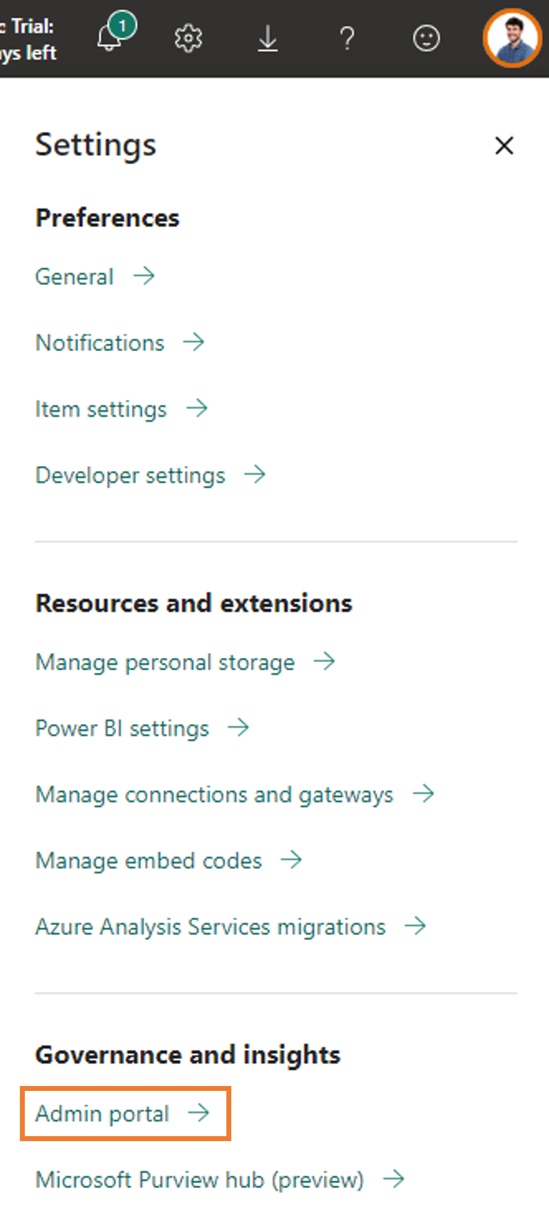This screenshot has height=1229, width=549.
Task: Open Notifications preferences
Action: pos(99,343)
